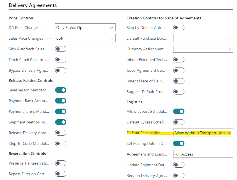Toggle the Bypass Delivery Agreement switch
Screen dimensions: 237x180
pos(60,70)
